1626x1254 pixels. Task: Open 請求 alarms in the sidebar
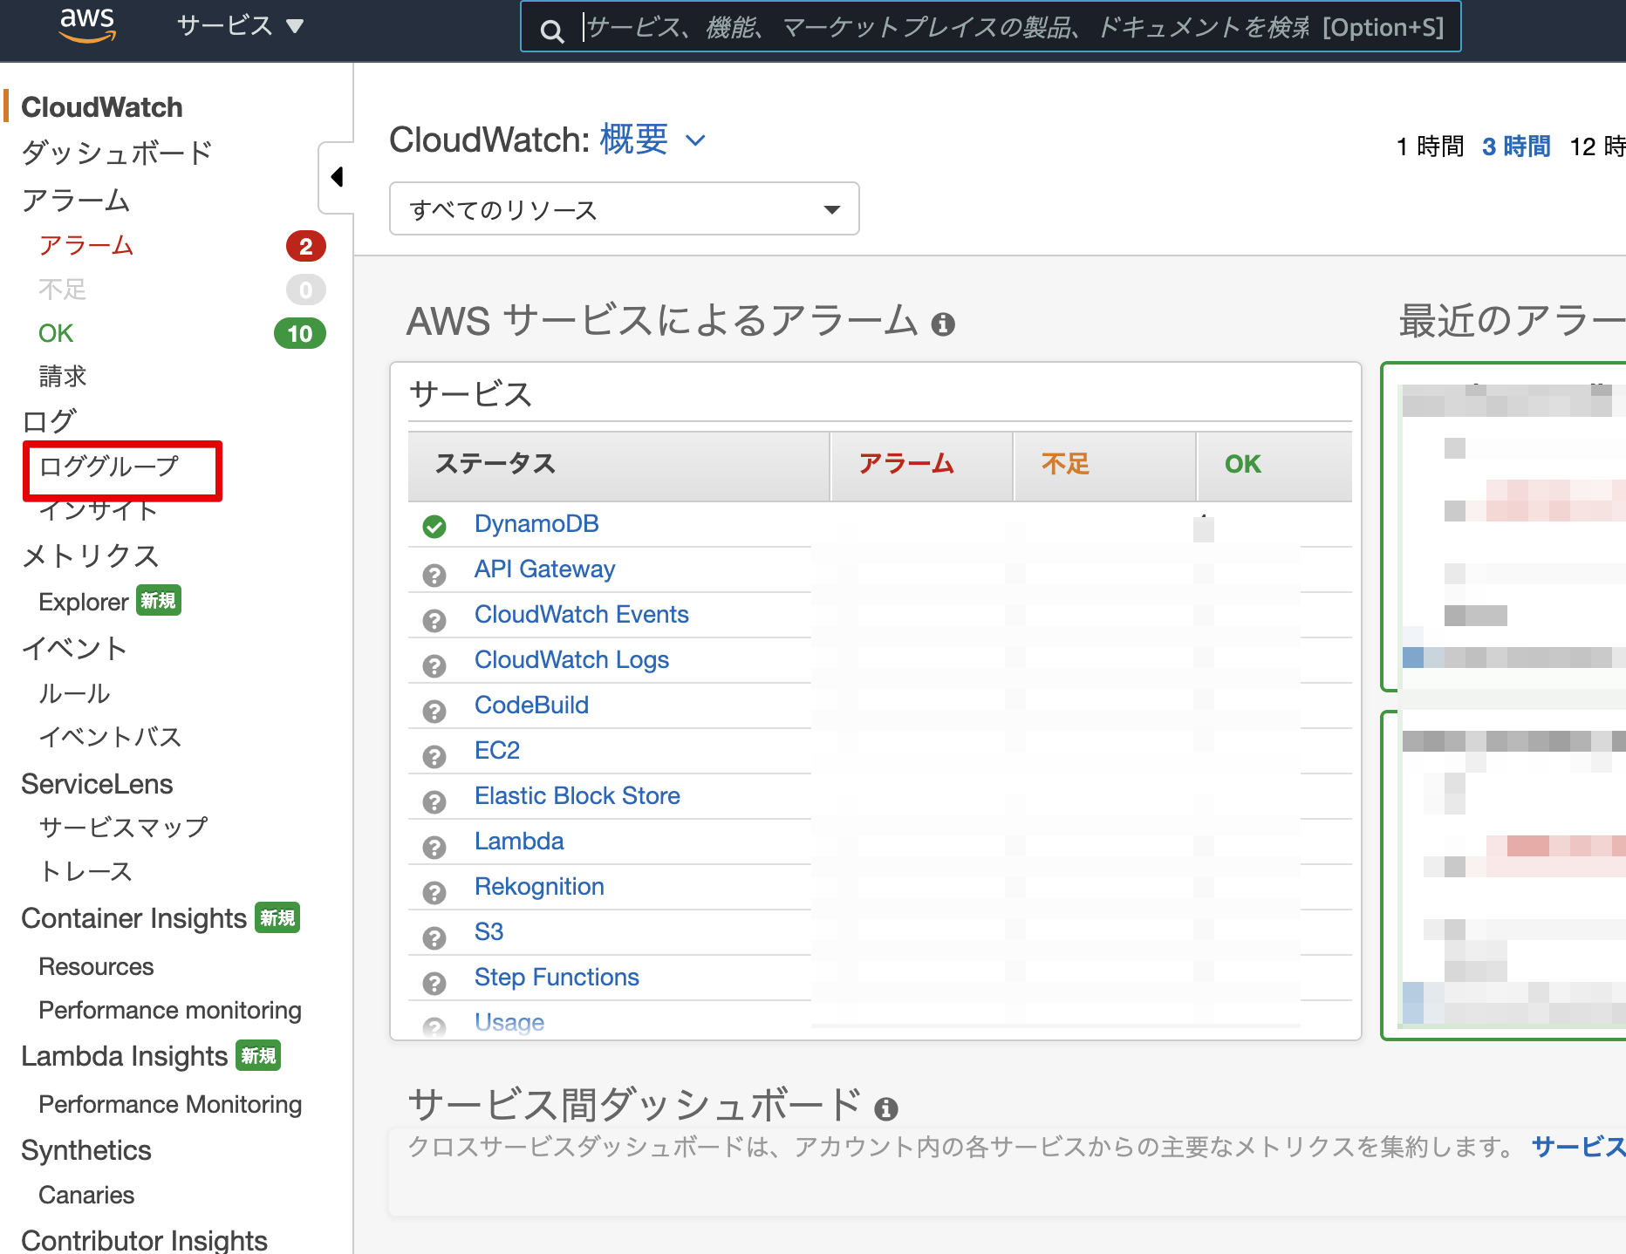pos(63,376)
